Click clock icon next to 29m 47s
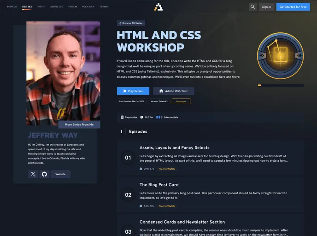 click(x=141, y=169)
